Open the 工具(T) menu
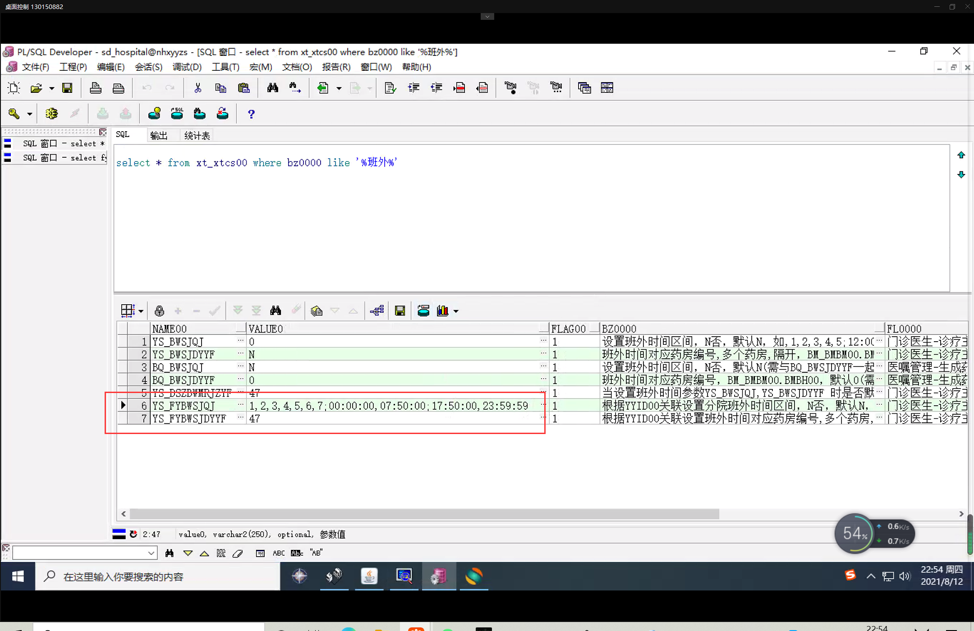The height and width of the screenshot is (631, 974). point(225,67)
